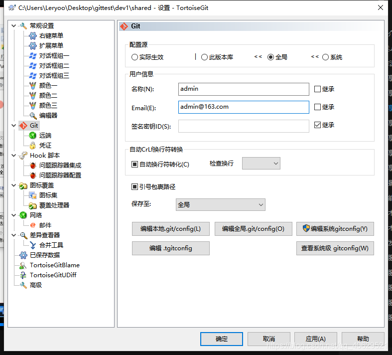Click 编辑全局.git/config(O) button
Screen dimensions: 392x355
(253, 229)
